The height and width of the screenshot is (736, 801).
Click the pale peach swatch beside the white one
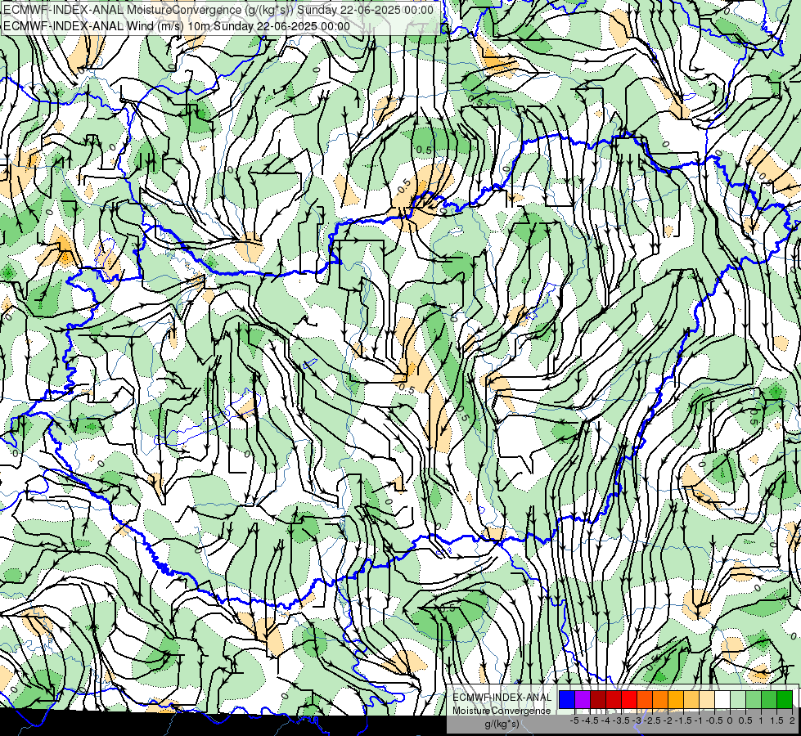click(x=707, y=699)
